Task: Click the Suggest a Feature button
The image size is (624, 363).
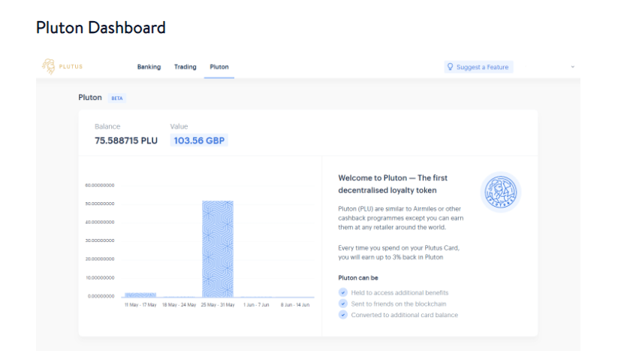Action: (x=479, y=67)
